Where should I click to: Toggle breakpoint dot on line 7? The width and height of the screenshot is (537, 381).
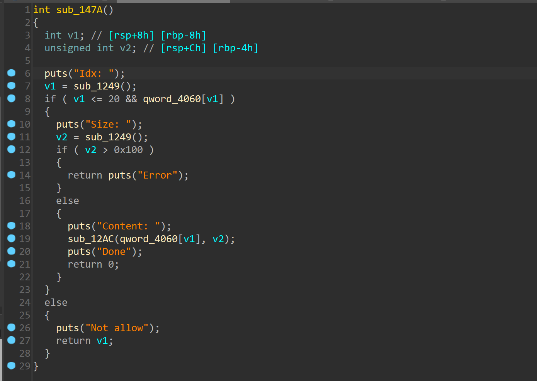(12, 86)
